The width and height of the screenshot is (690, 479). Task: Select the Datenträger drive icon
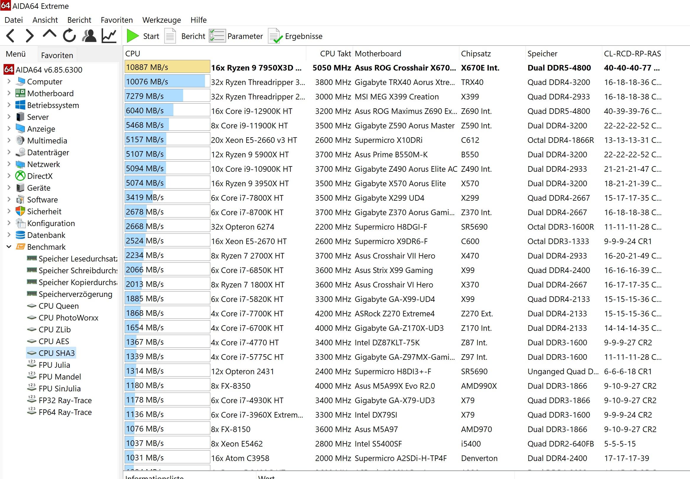pos(20,152)
